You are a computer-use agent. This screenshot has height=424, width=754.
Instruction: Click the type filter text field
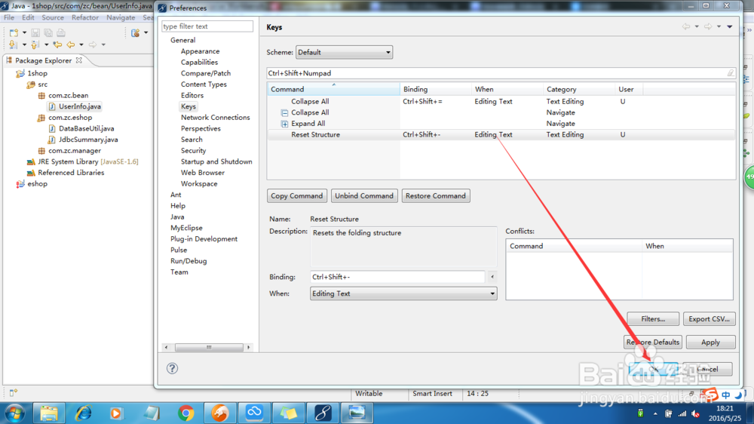pos(207,26)
